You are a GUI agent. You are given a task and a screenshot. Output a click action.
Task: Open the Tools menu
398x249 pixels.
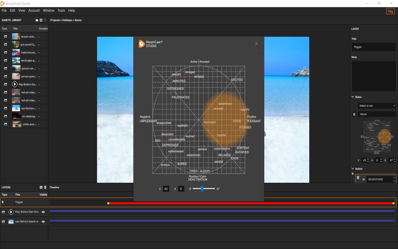pos(61,10)
